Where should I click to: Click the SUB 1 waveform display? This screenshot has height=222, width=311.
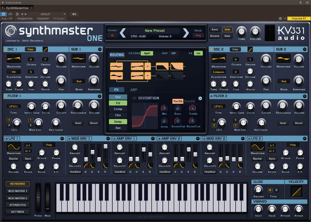coord(78,59)
